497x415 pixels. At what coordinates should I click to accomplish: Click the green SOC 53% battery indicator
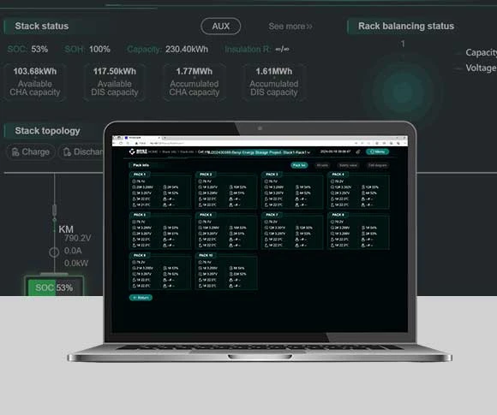point(54,288)
